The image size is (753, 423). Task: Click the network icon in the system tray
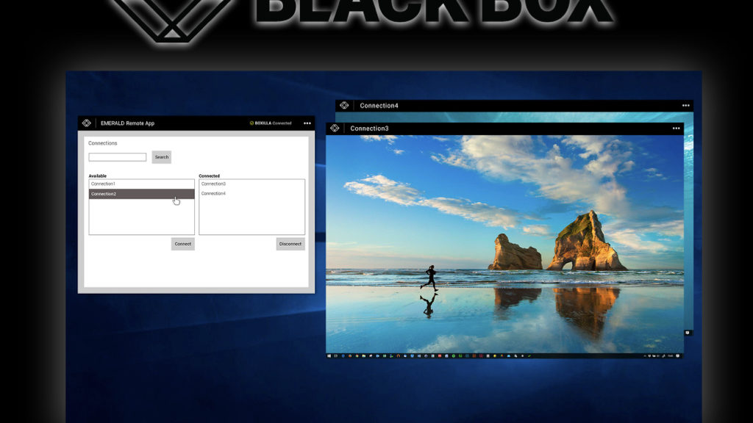[x=663, y=355]
